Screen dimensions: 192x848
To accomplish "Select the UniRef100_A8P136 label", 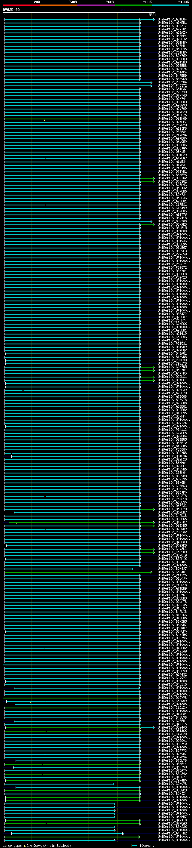I will tap(172, 479).
